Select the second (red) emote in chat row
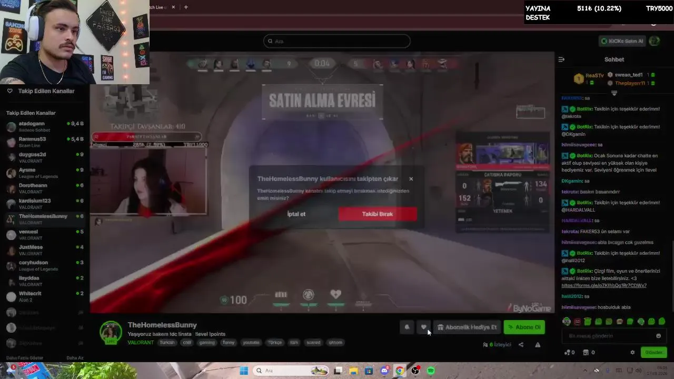Screen dimensions: 674x379 point(577,322)
